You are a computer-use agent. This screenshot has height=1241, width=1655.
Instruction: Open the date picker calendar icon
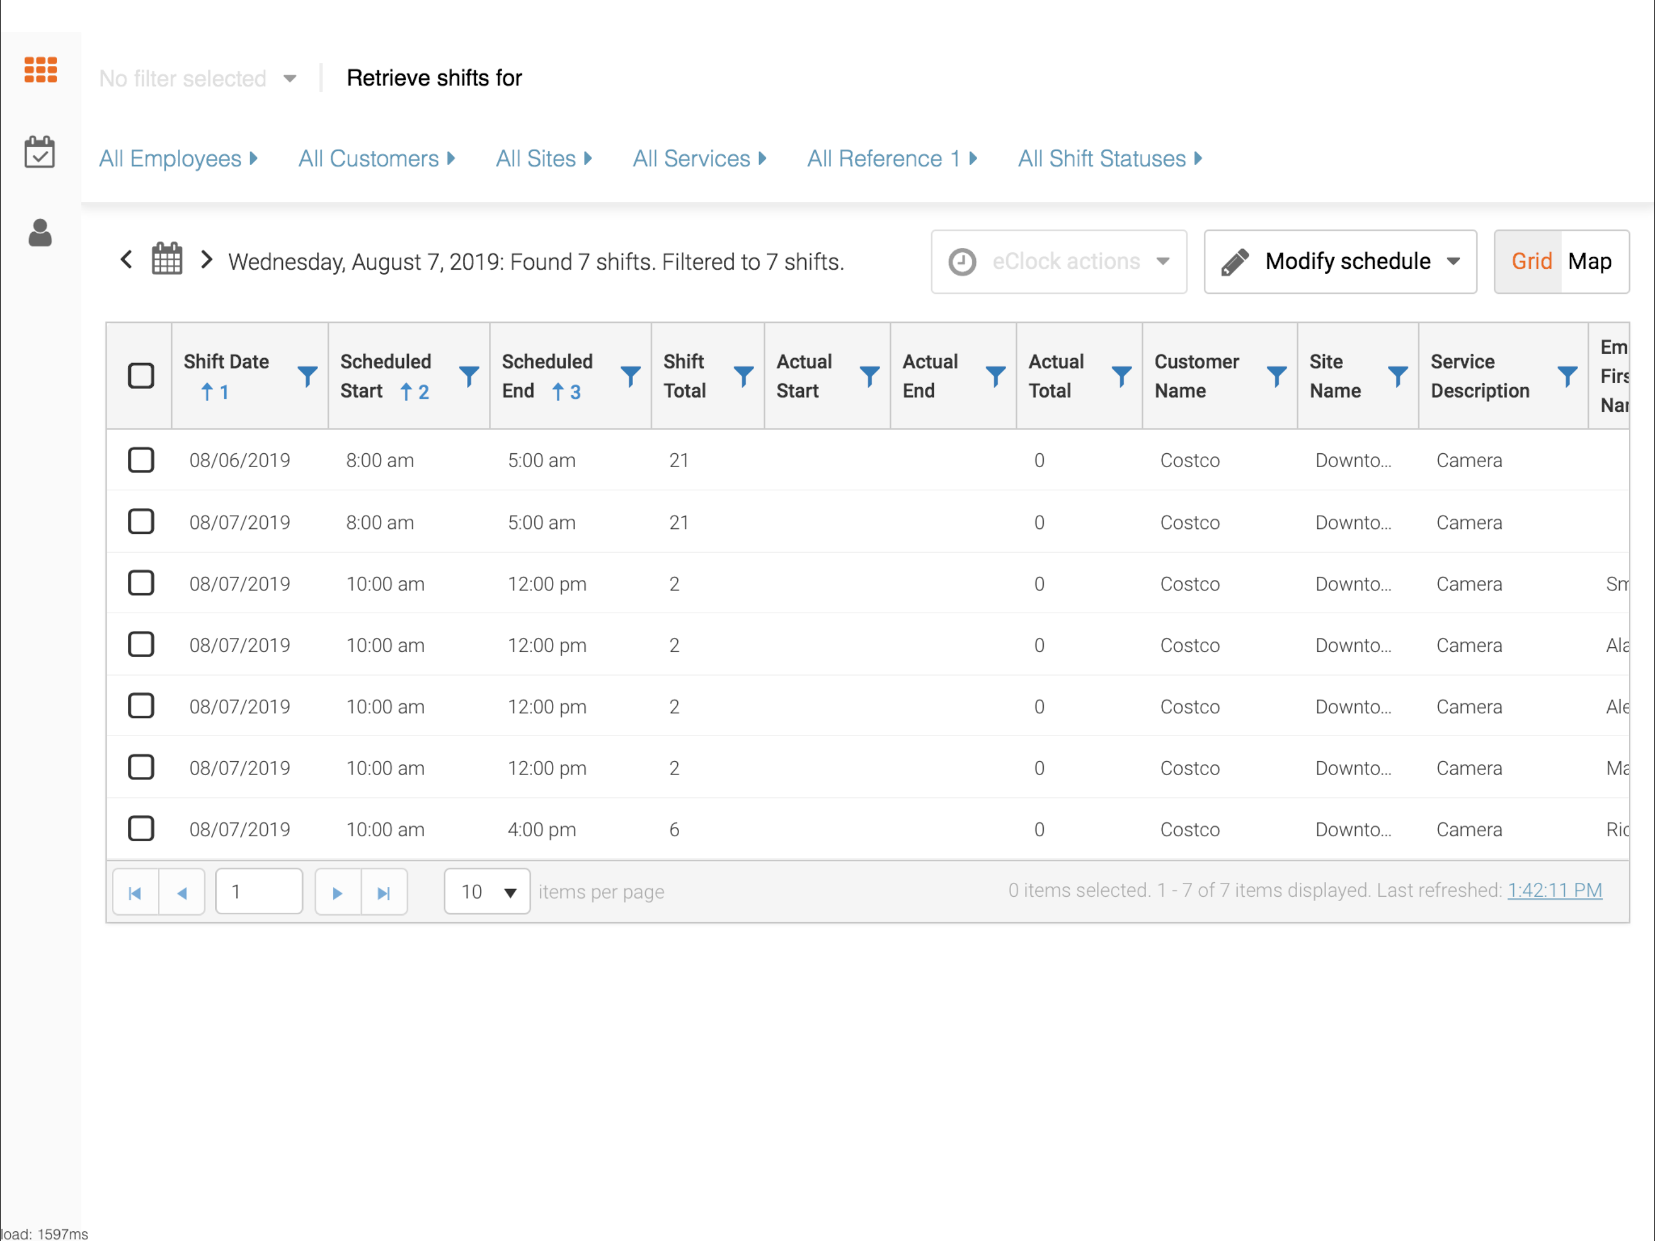point(167,259)
